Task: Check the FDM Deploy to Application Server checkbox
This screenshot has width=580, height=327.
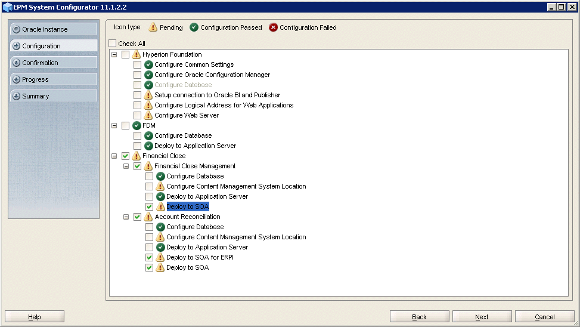Action: pyautogui.click(x=137, y=146)
